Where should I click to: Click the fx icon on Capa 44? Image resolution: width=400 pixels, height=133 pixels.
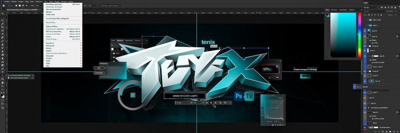[x=397, y=36]
